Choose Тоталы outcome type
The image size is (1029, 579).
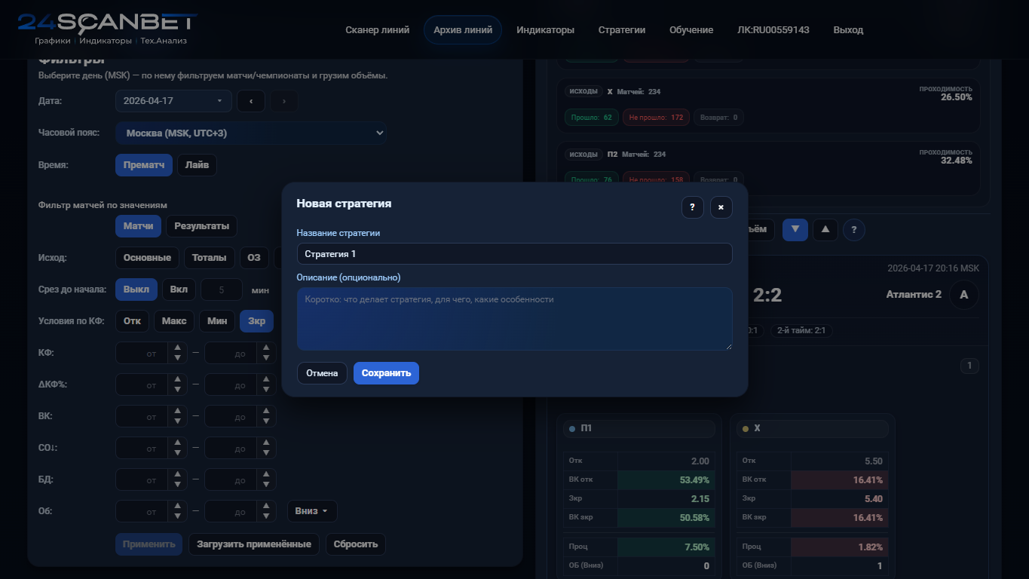(x=210, y=258)
